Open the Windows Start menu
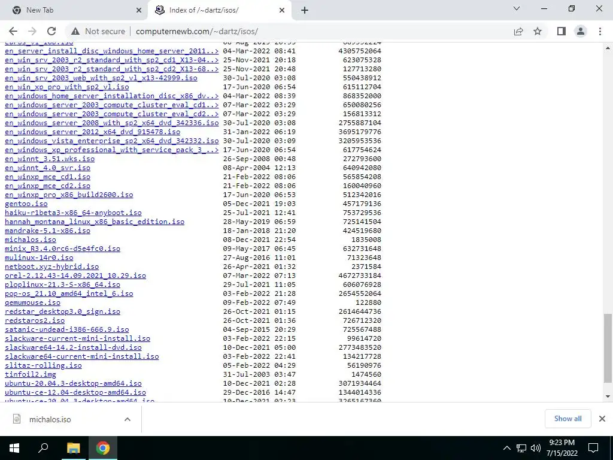This screenshot has width=613, height=460. click(x=14, y=448)
